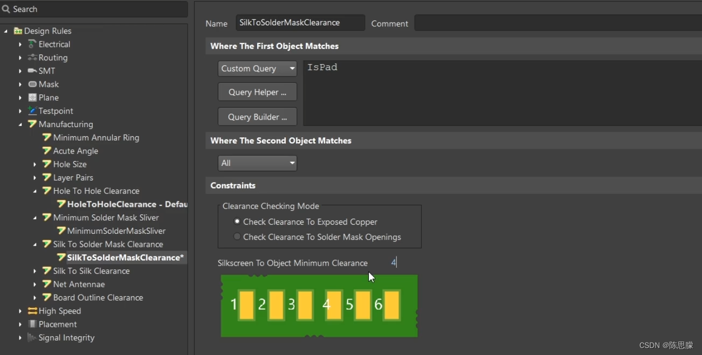Click the MinimumSolderMaskSliver rule icon
Screen dimensions: 702x355
[61, 231]
